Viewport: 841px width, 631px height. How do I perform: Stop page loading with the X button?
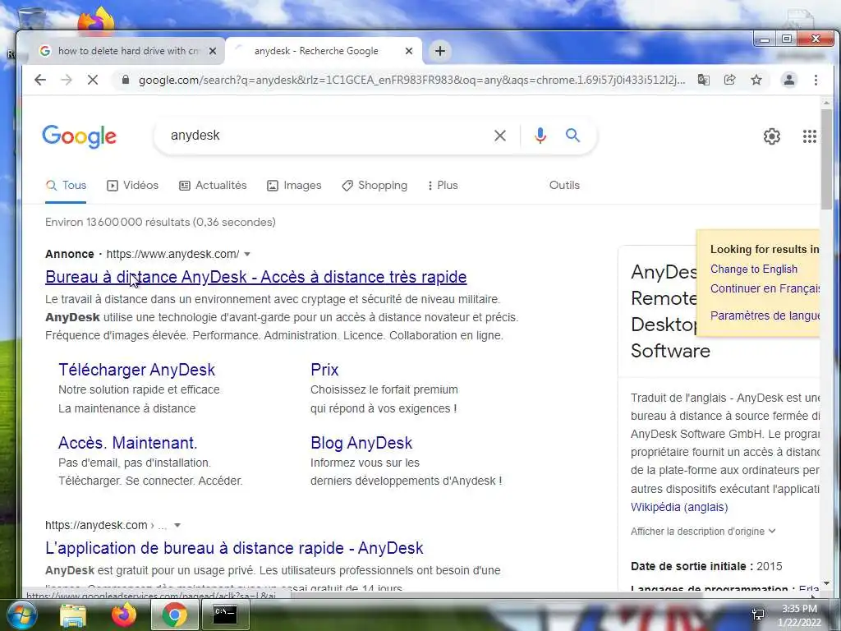pos(93,80)
